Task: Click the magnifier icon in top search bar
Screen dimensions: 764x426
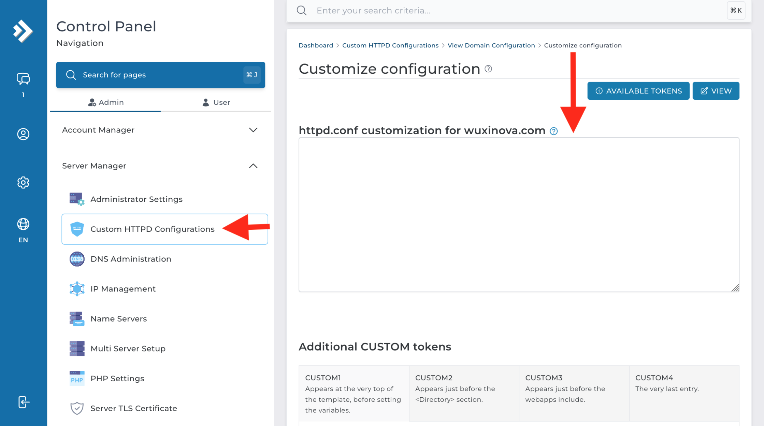Action: click(302, 11)
